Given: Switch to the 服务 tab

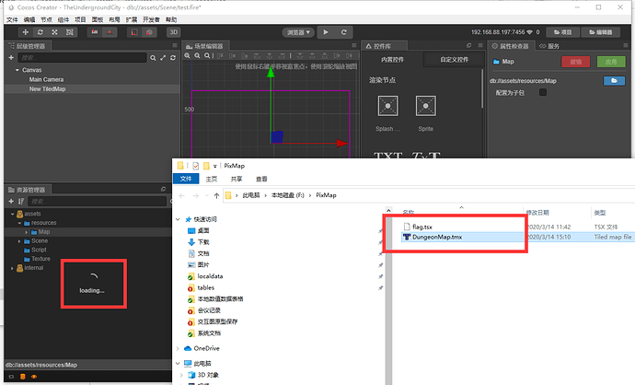Looking at the screenshot, I should 549,46.
